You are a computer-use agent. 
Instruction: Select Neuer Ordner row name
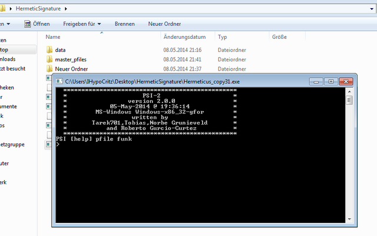coord(71,69)
